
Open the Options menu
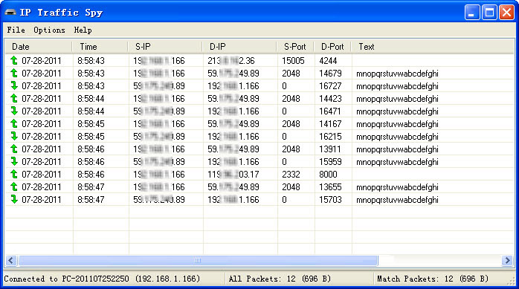pos(49,30)
